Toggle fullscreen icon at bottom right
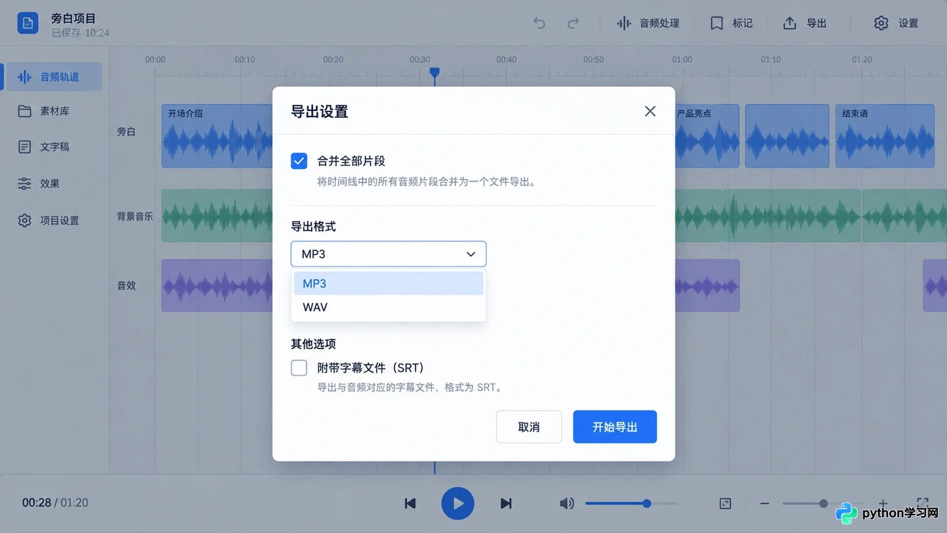This screenshot has width=947, height=533. click(923, 503)
